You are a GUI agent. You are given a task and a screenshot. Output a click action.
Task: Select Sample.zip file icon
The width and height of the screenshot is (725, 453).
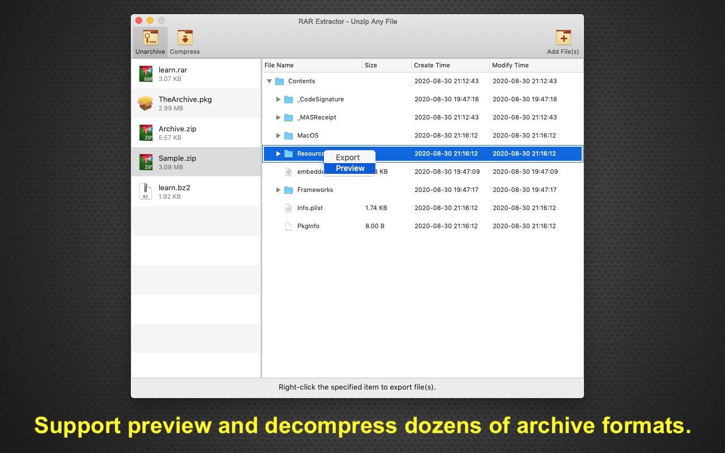pos(146,162)
